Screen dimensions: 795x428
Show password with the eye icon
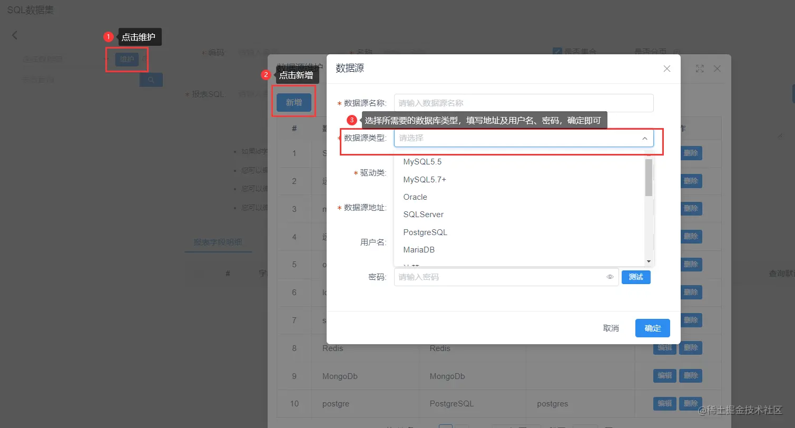point(610,277)
